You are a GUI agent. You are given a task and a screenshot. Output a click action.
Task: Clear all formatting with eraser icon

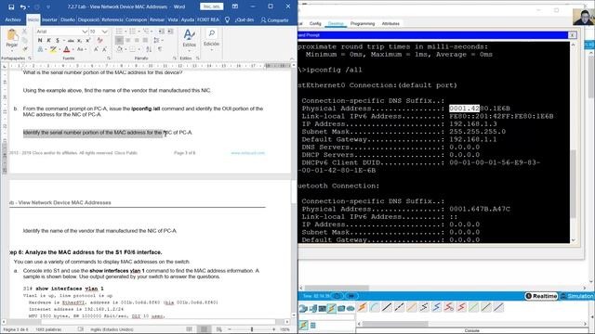tap(99, 40)
